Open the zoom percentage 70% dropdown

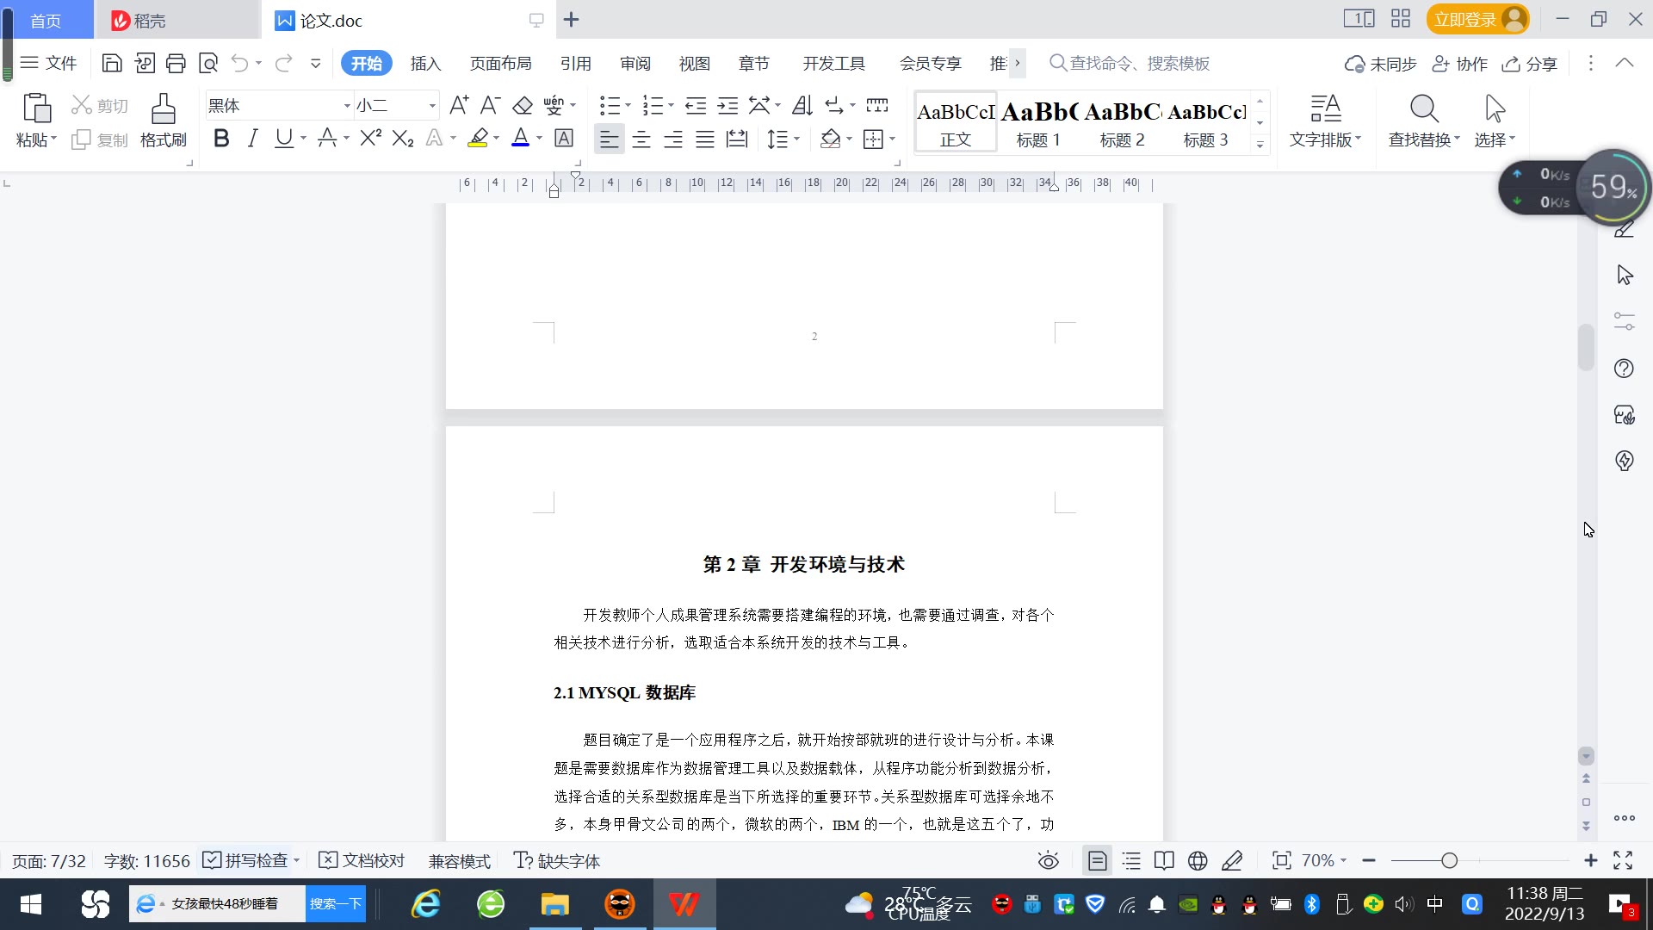[1324, 861]
